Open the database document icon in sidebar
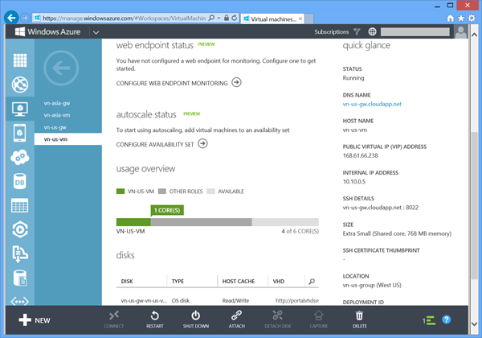482x338 pixels. click(x=20, y=278)
